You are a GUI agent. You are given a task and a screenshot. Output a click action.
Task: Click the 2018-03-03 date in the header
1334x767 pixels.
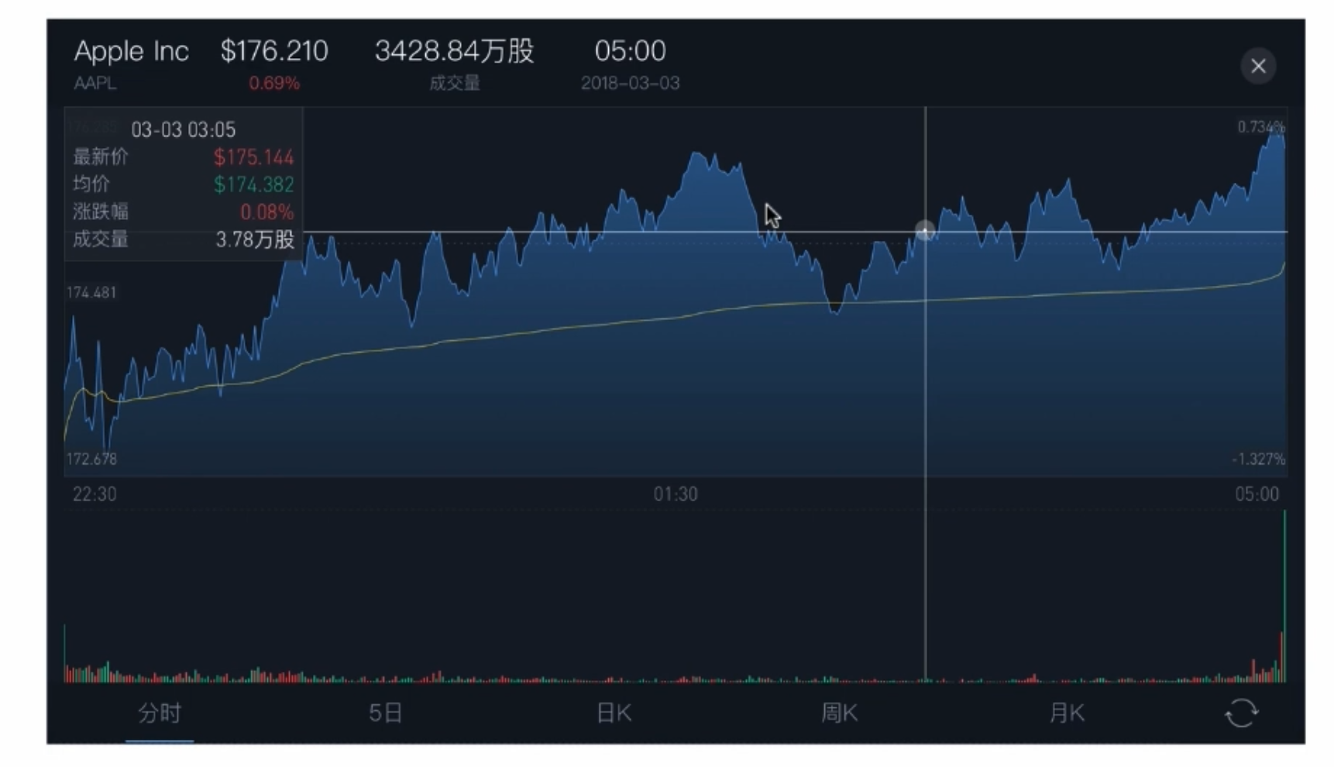pos(630,83)
